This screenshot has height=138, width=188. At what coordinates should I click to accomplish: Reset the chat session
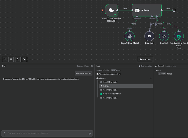92,66
